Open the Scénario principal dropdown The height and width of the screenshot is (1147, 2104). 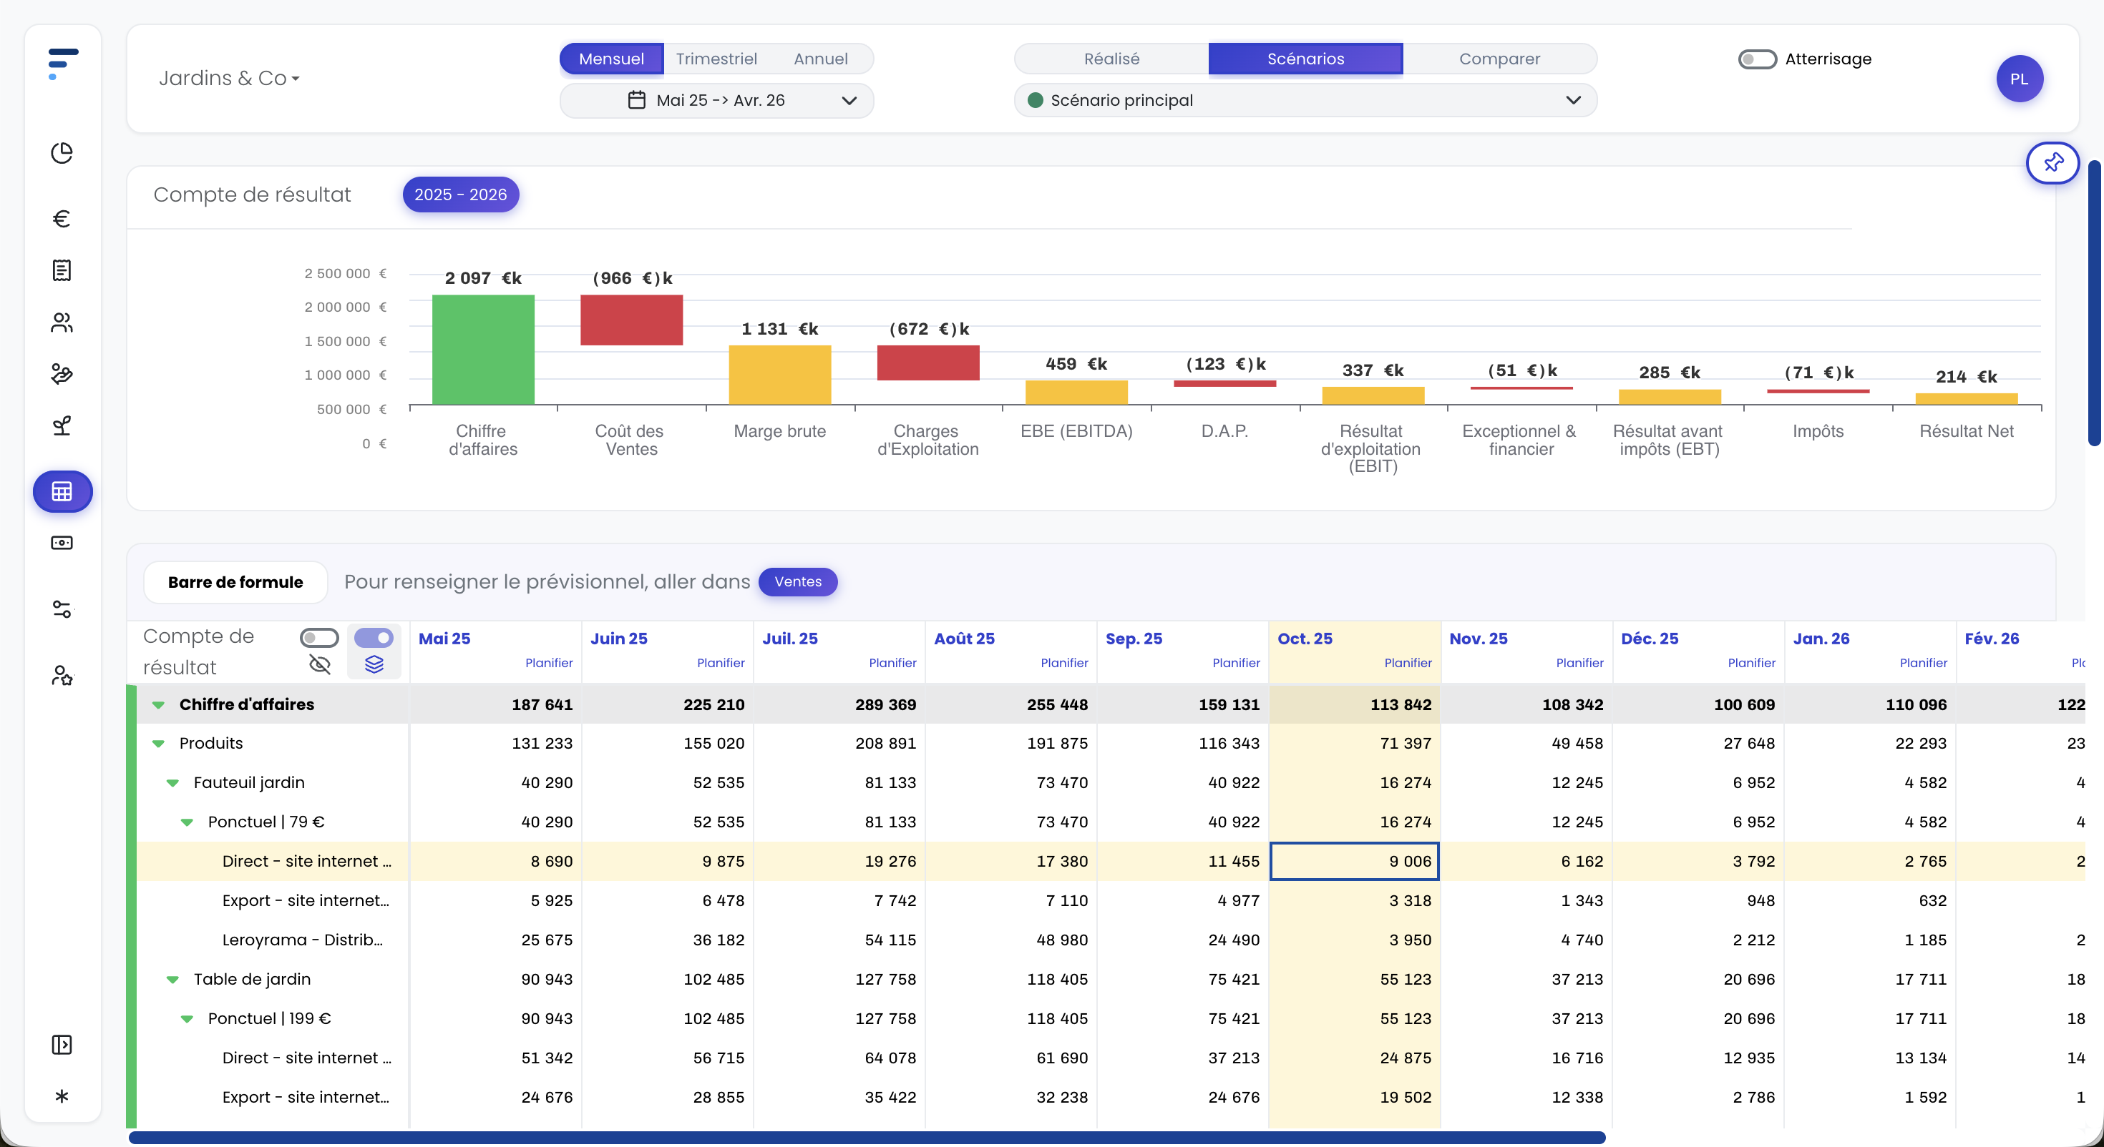tap(1305, 100)
